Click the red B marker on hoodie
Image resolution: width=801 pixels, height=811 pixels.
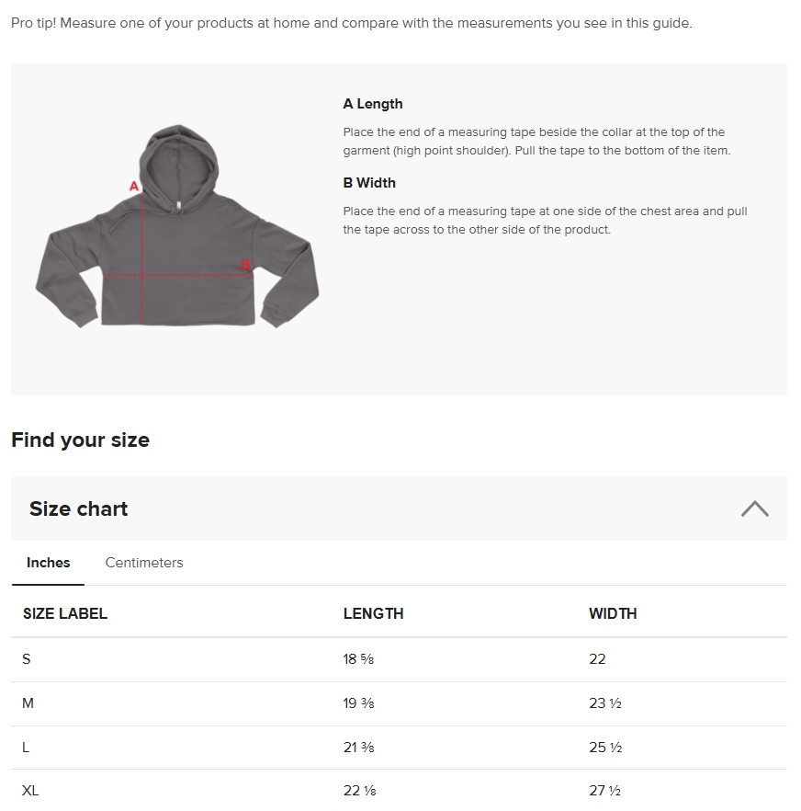tap(245, 265)
